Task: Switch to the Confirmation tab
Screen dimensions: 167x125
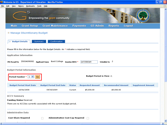Action: tap(56, 42)
